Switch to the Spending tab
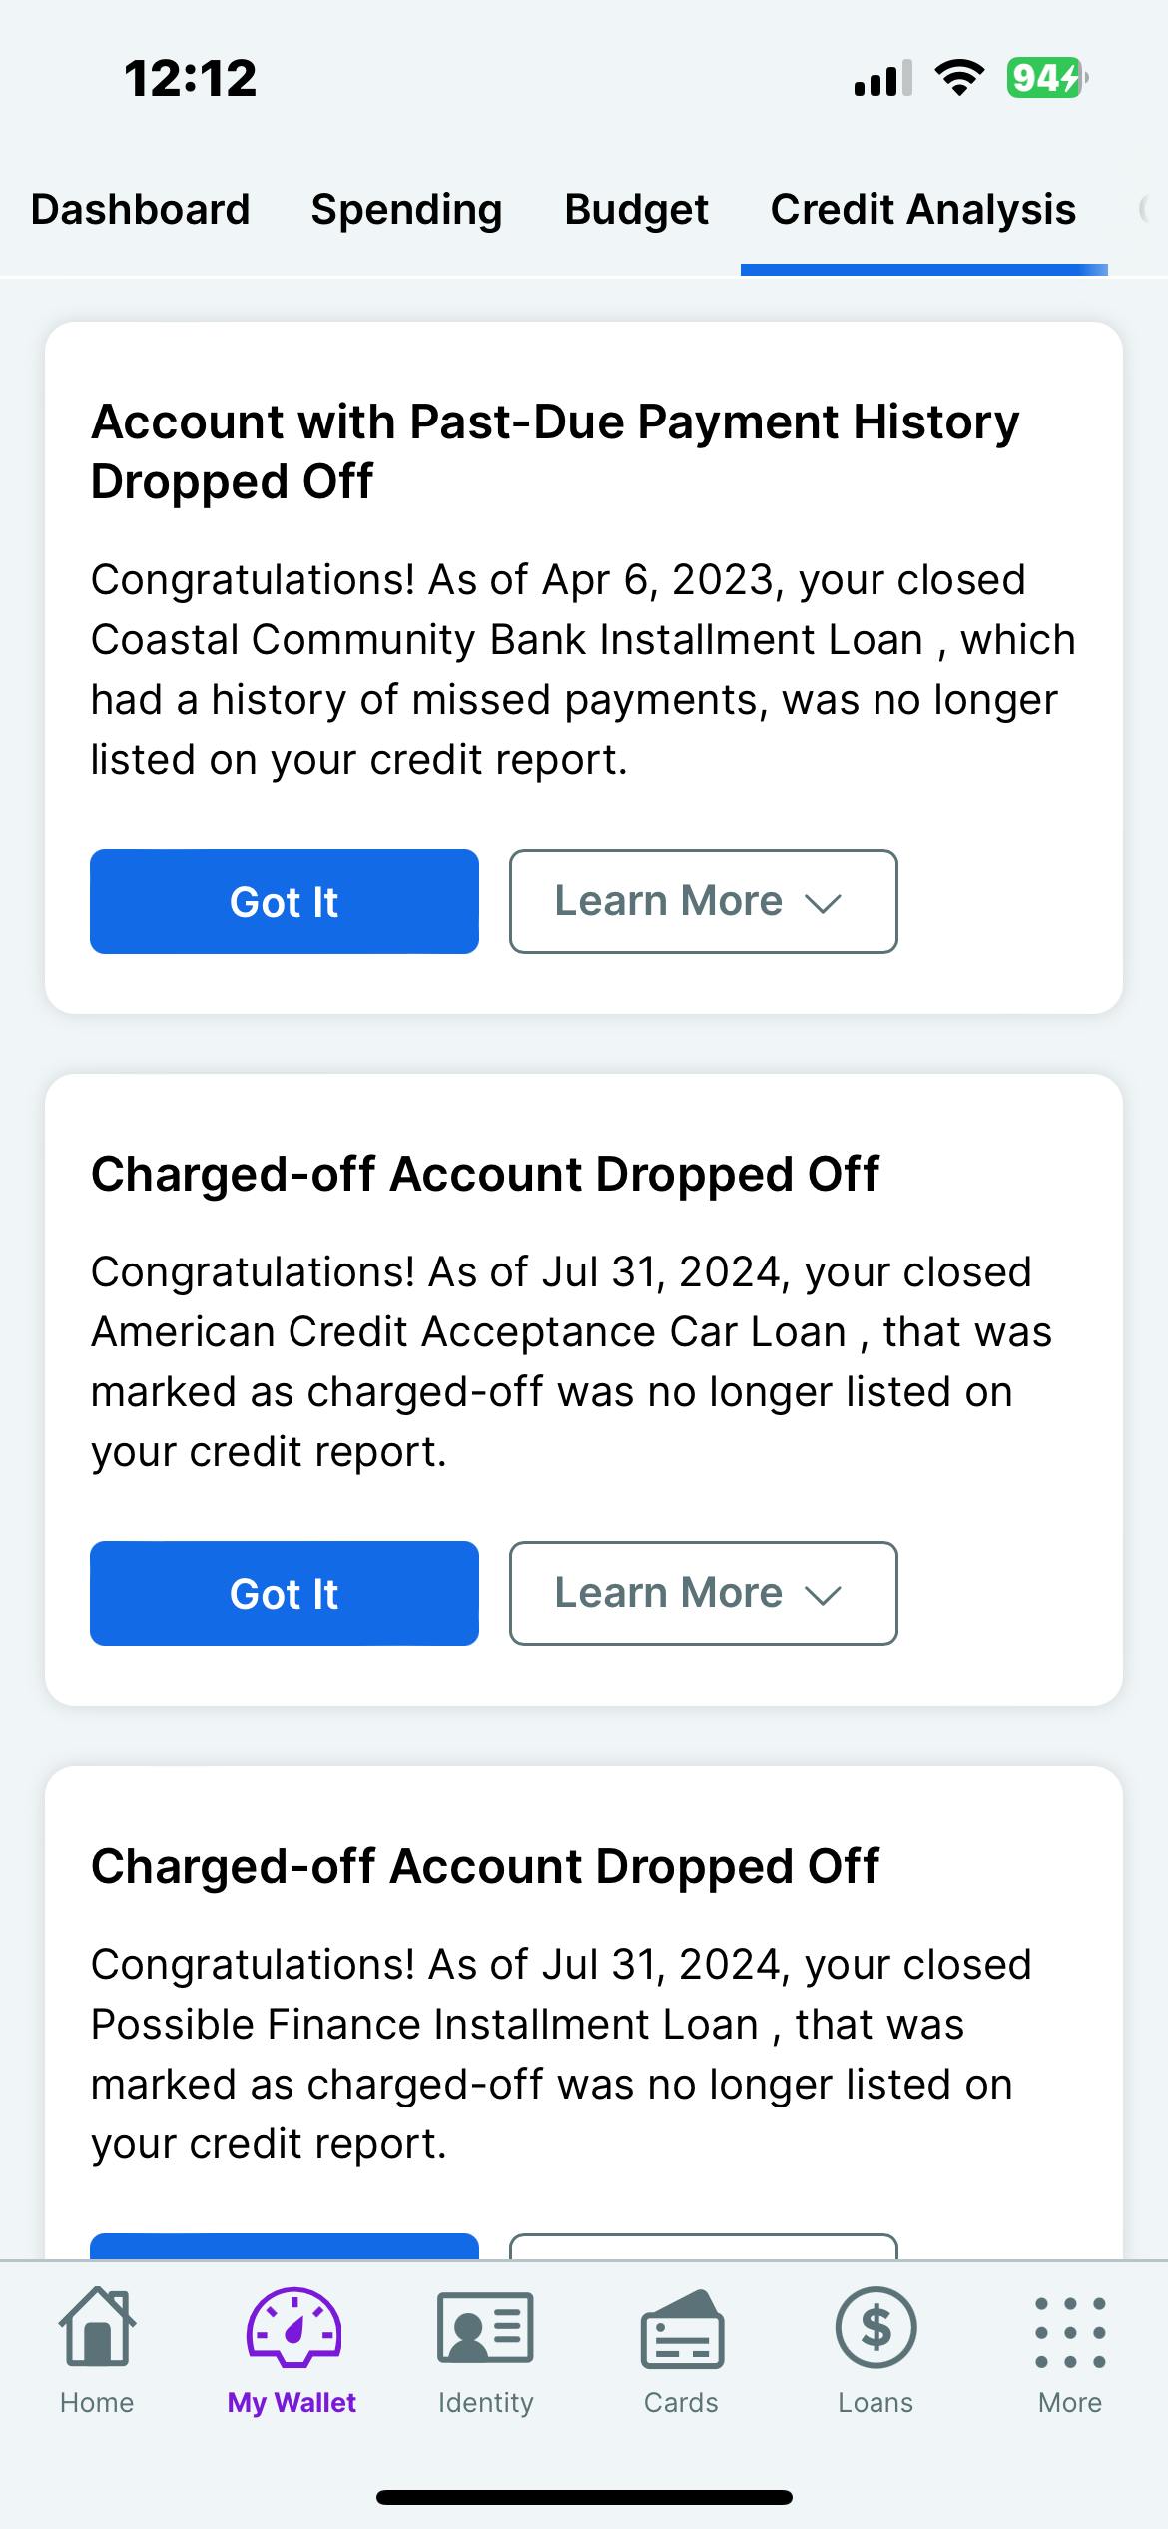The image size is (1168, 2529). tap(406, 210)
